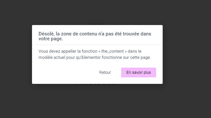Click the word Elementor in the message

pyautogui.click(x=91, y=58)
